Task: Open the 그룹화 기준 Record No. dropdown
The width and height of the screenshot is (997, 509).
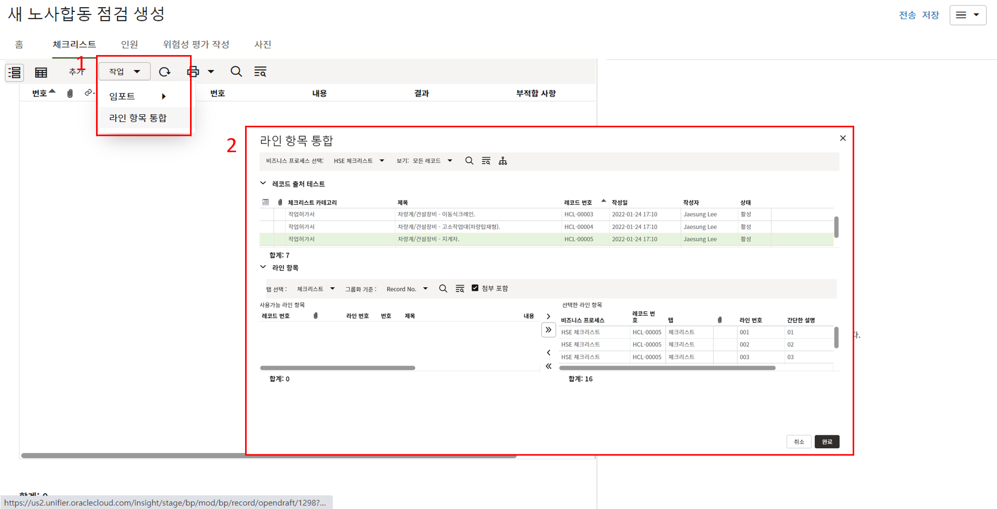Action: [407, 289]
